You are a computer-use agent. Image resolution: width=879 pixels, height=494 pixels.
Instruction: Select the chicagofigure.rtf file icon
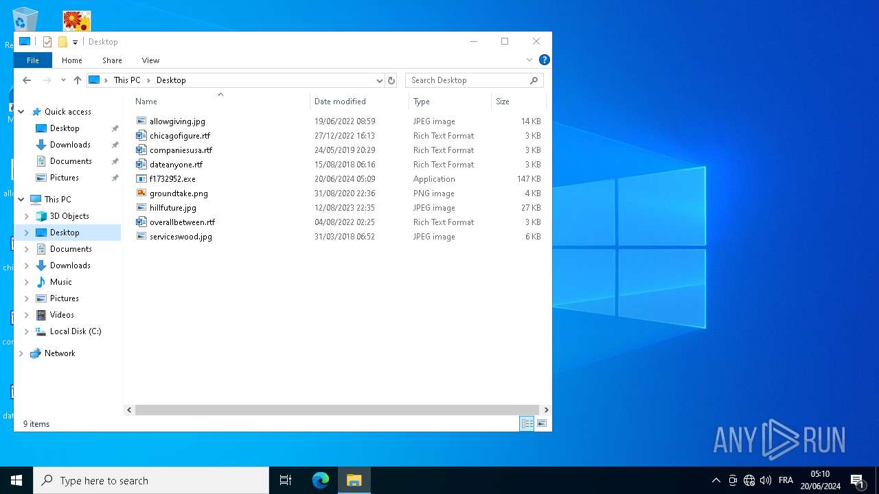[141, 136]
